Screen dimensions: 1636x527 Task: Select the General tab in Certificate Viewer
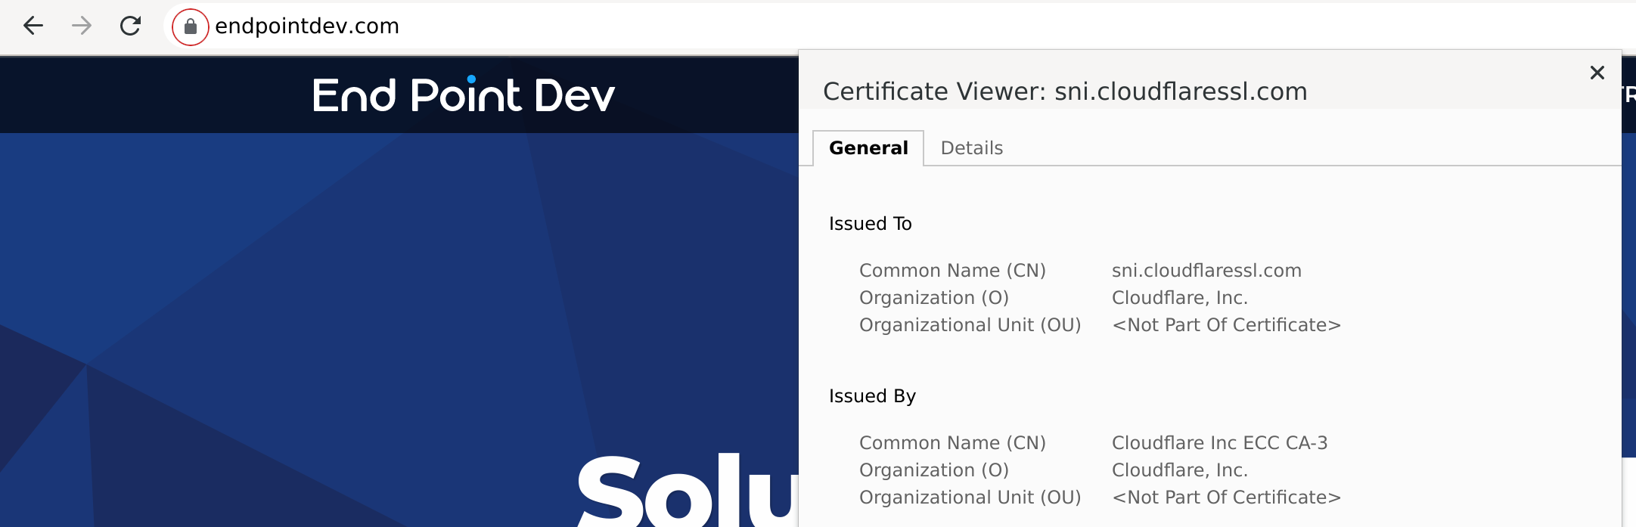(868, 148)
